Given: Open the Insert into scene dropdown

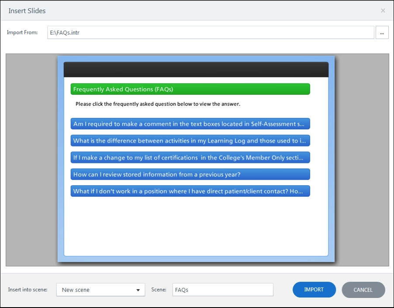Looking at the screenshot, I should tap(101, 290).
